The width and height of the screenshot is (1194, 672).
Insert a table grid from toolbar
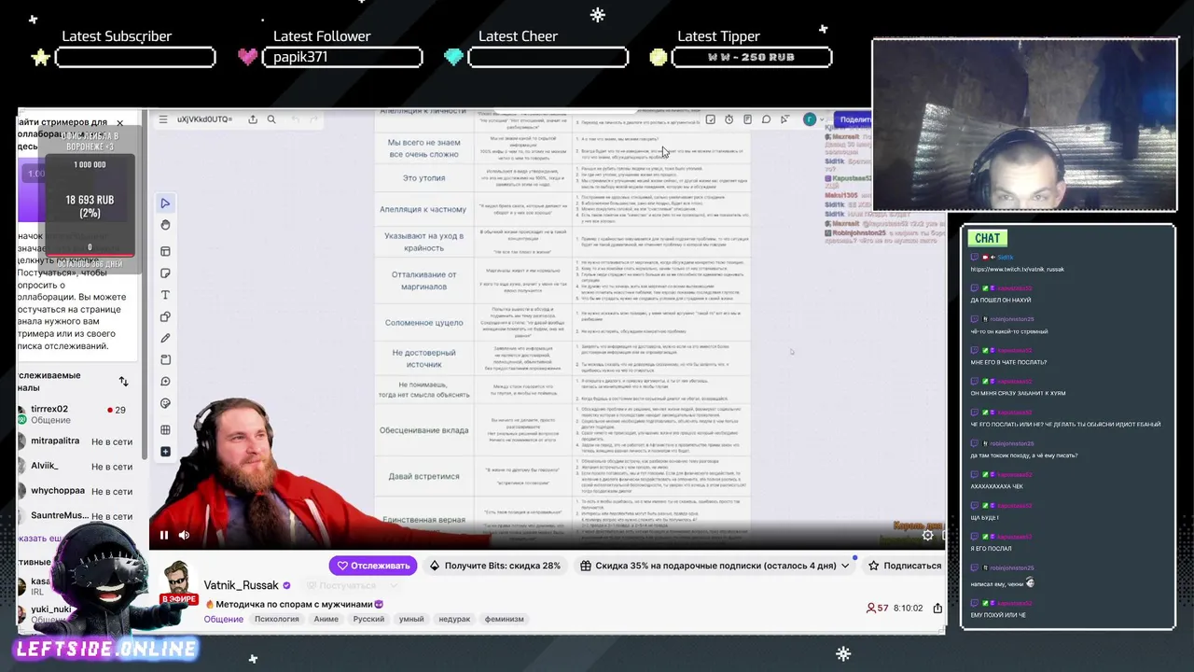pyautogui.click(x=165, y=429)
